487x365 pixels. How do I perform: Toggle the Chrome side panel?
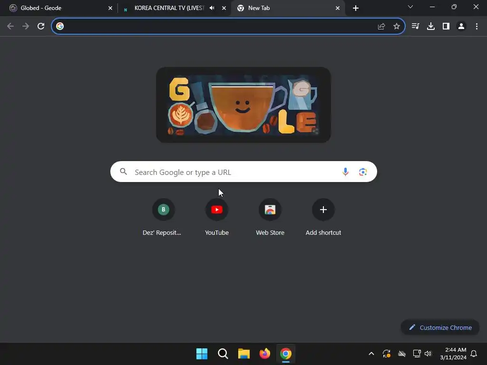(446, 27)
